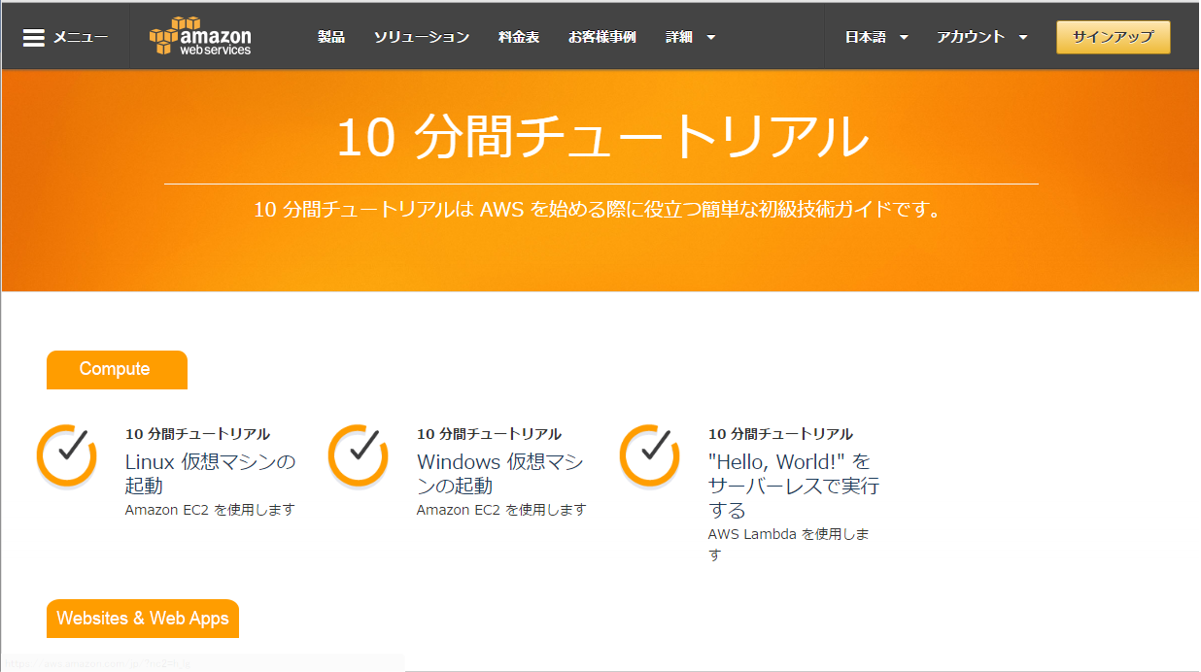
Task: Select the Websites & Web Apps tab
Action: point(143,619)
